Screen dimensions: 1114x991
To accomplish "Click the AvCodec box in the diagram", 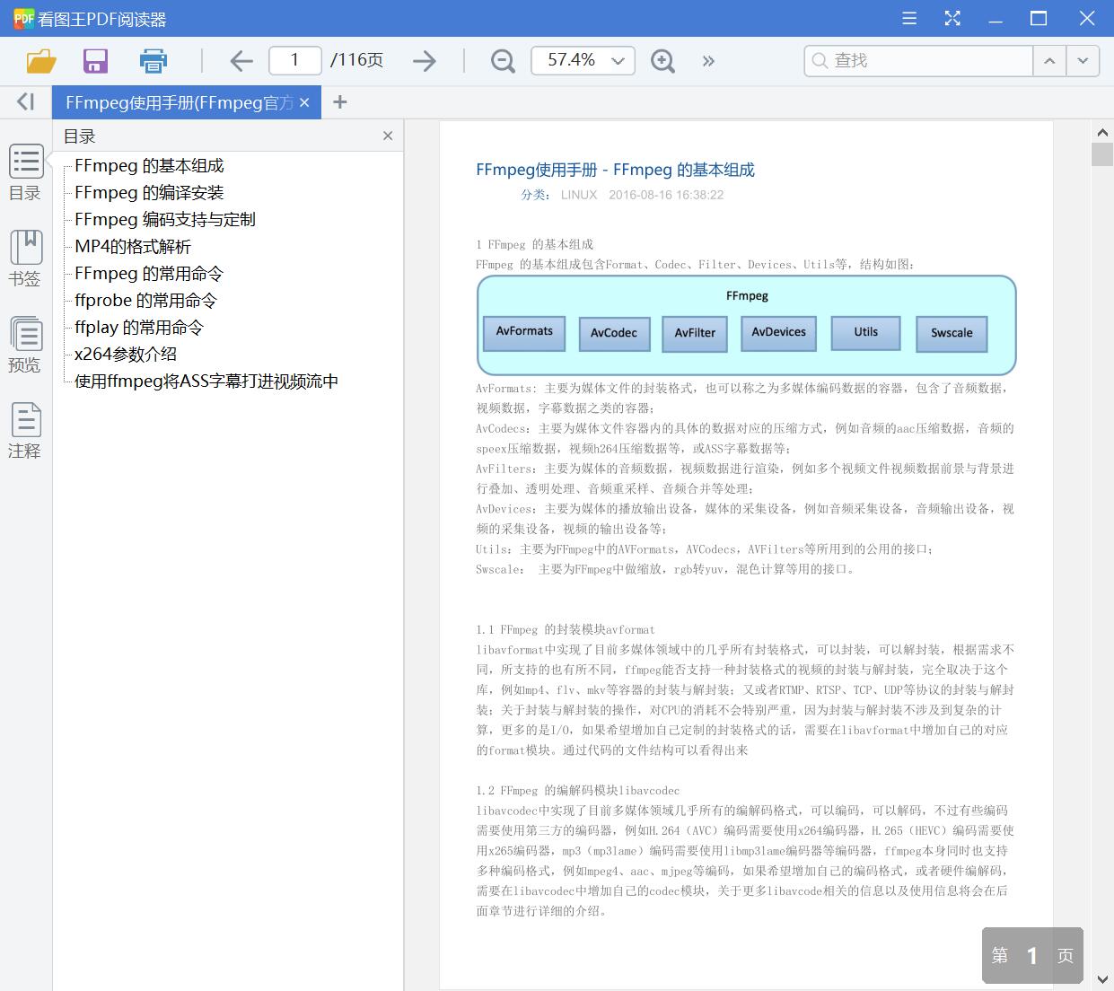I will pyautogui.click(x=614, y=333).
